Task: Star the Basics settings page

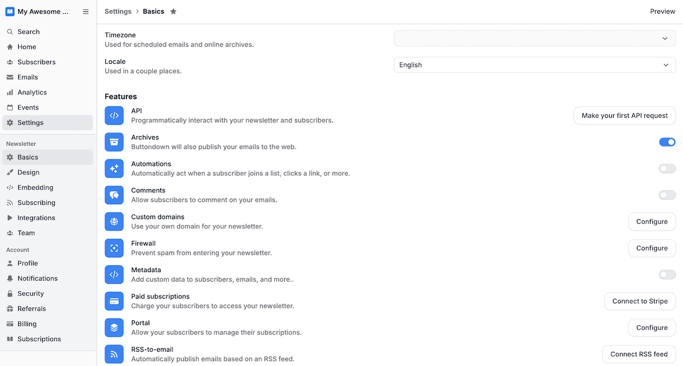Action: 174,11
